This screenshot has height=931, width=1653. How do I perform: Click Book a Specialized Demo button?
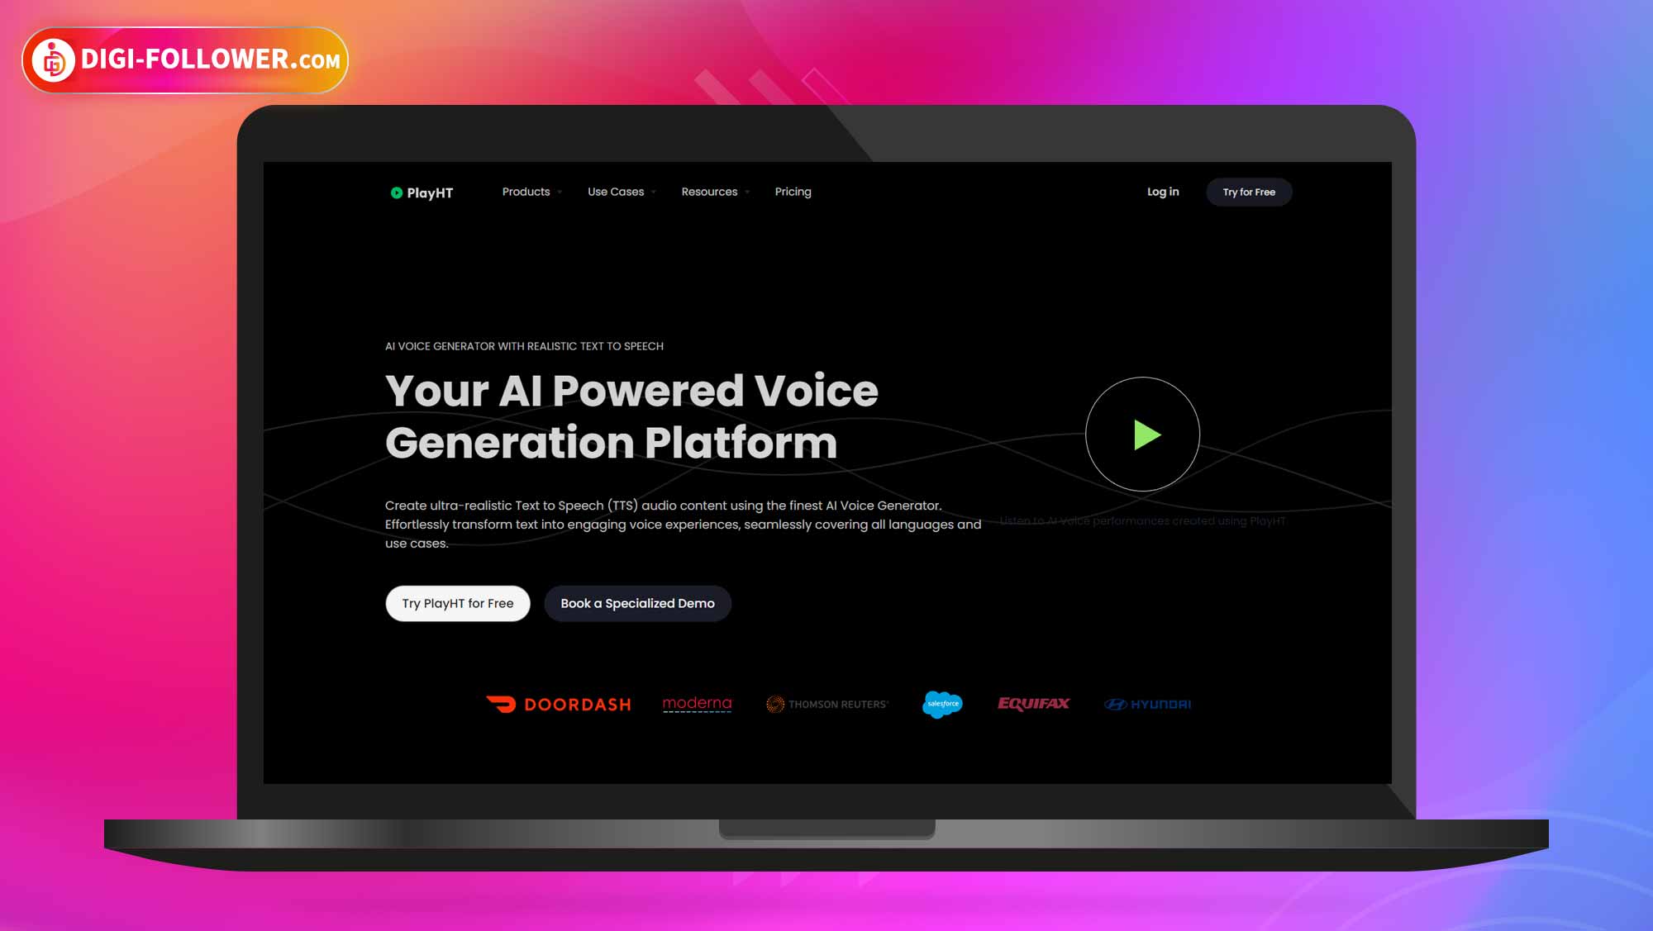pyautogui.click(x=637, y=603)
